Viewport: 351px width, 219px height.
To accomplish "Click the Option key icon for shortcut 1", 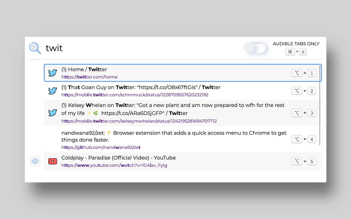I will click(x=297, y=73).
